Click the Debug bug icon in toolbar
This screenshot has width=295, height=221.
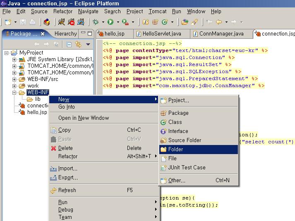96,22
